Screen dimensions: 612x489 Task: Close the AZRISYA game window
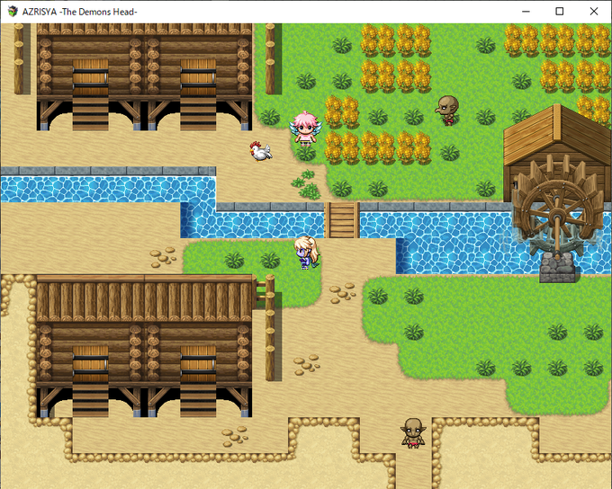tap(594, 12)
